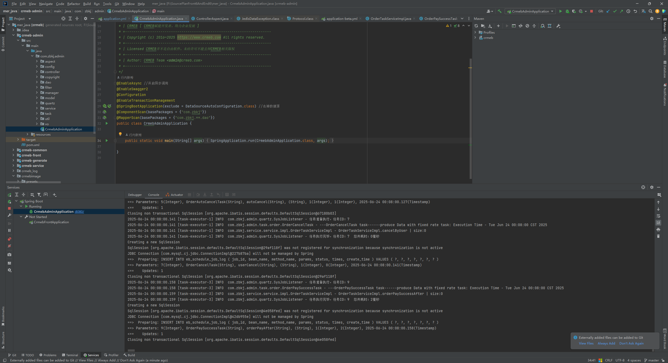Expand Profiles node in Maven panel
Image resolution: width=668 pixels, height=363 pixels.
(475, 32)
